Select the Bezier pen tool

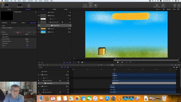122,62
